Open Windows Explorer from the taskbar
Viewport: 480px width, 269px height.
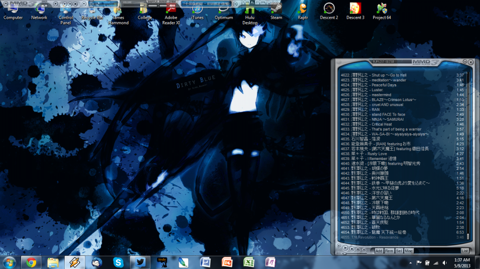(53, 262)
